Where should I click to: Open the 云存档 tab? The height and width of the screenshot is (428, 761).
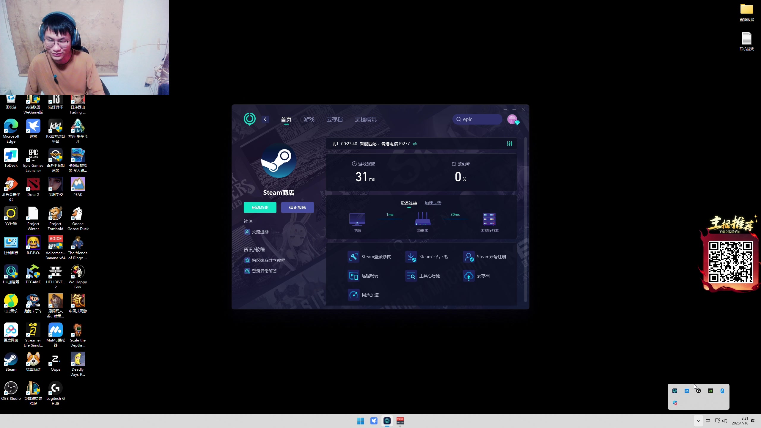pyautogui.click(x=334, y=119)
